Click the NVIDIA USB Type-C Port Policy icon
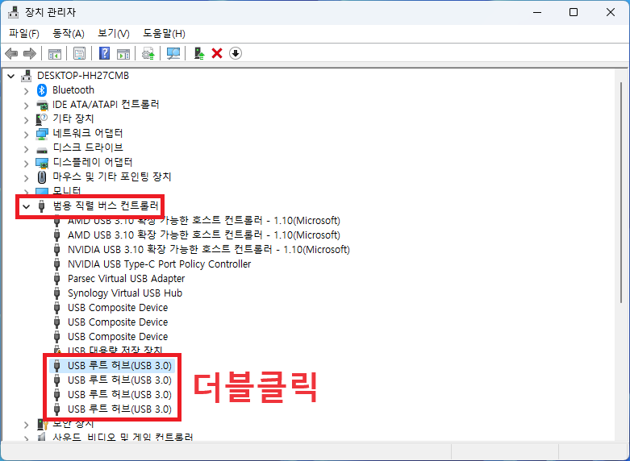 click(56, 264)
